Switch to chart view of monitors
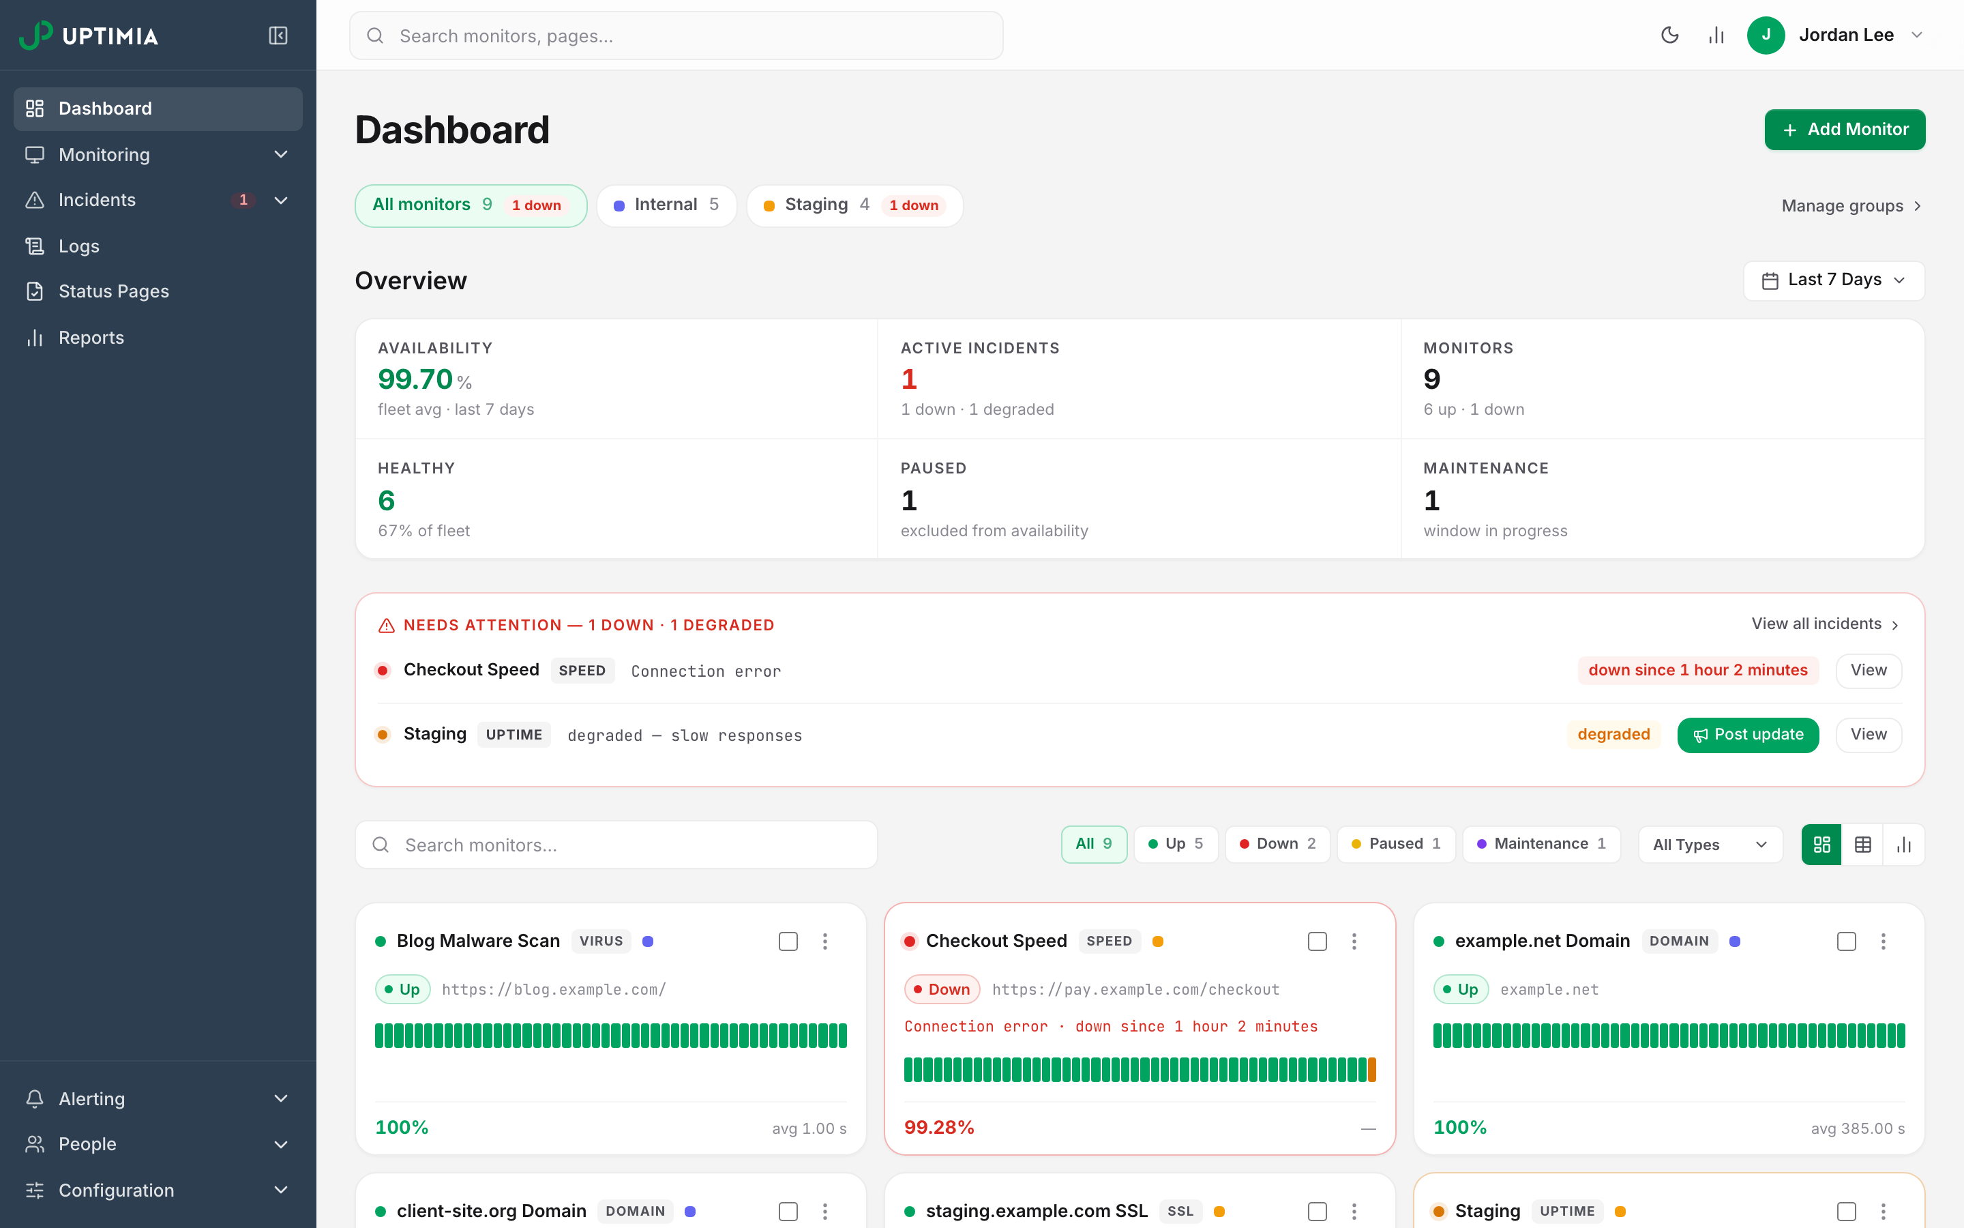The width and height of the screenshot is (1964, 1228). pyautogui.click(x=1904, y=845)
